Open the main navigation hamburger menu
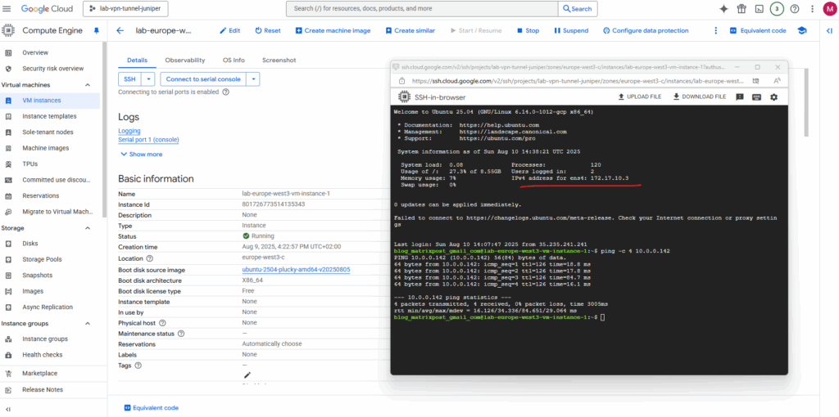Image resolution: width=839 pixels, height=417 pixels. pos(7,9)
